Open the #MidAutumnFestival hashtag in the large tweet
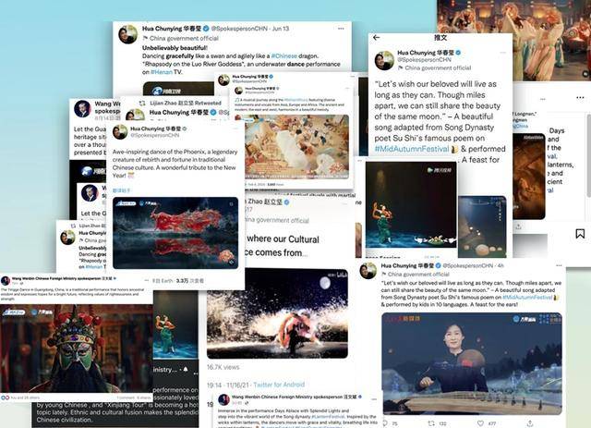The height and width of the screenshot is (428, 591). pyautogui.click(x=412, y=149)
